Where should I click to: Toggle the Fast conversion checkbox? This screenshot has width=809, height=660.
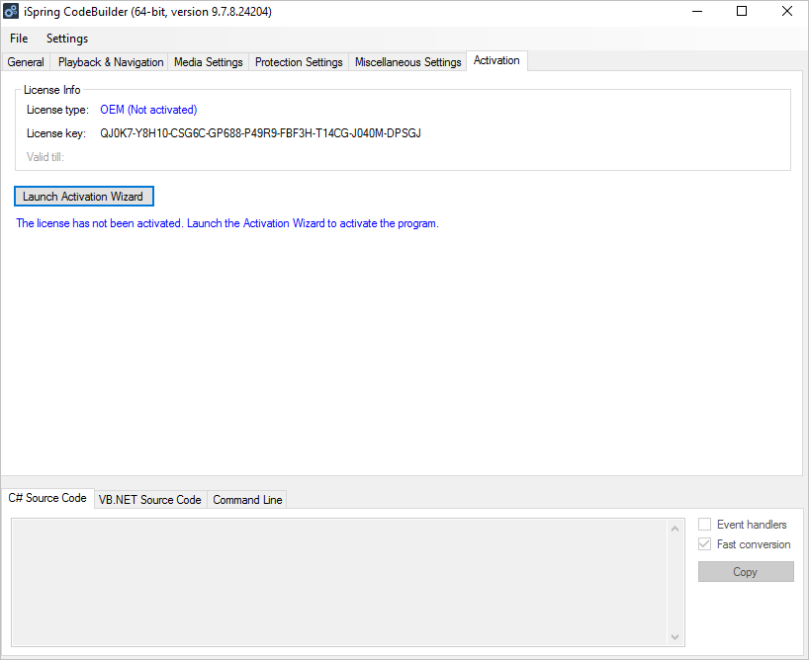(704, 544)
